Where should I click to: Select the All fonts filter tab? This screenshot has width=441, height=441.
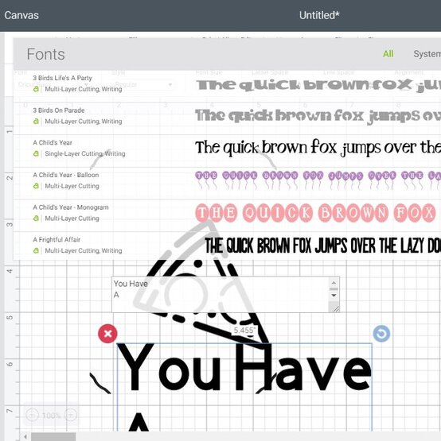(x=388, y=54)
